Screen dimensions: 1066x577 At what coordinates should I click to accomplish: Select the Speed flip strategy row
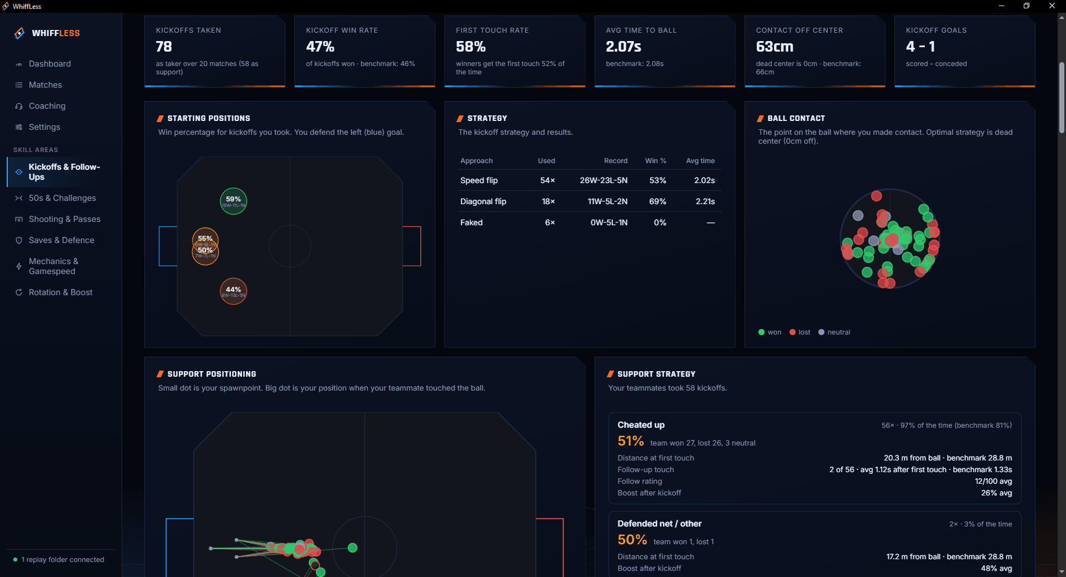click(x=590, y=180)
